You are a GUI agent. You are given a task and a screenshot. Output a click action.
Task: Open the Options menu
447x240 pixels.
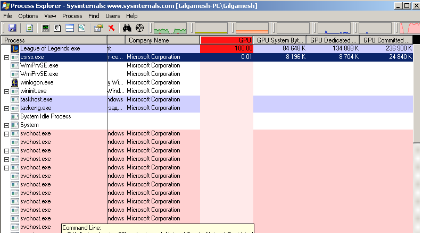28,16
